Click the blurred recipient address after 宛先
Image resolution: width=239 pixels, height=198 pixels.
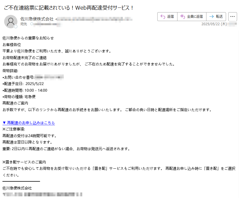[48, 24]
